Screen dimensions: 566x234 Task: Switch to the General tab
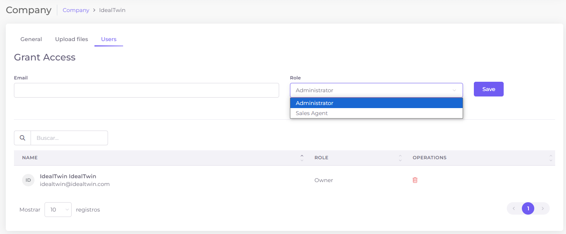(x=31, y=39)
